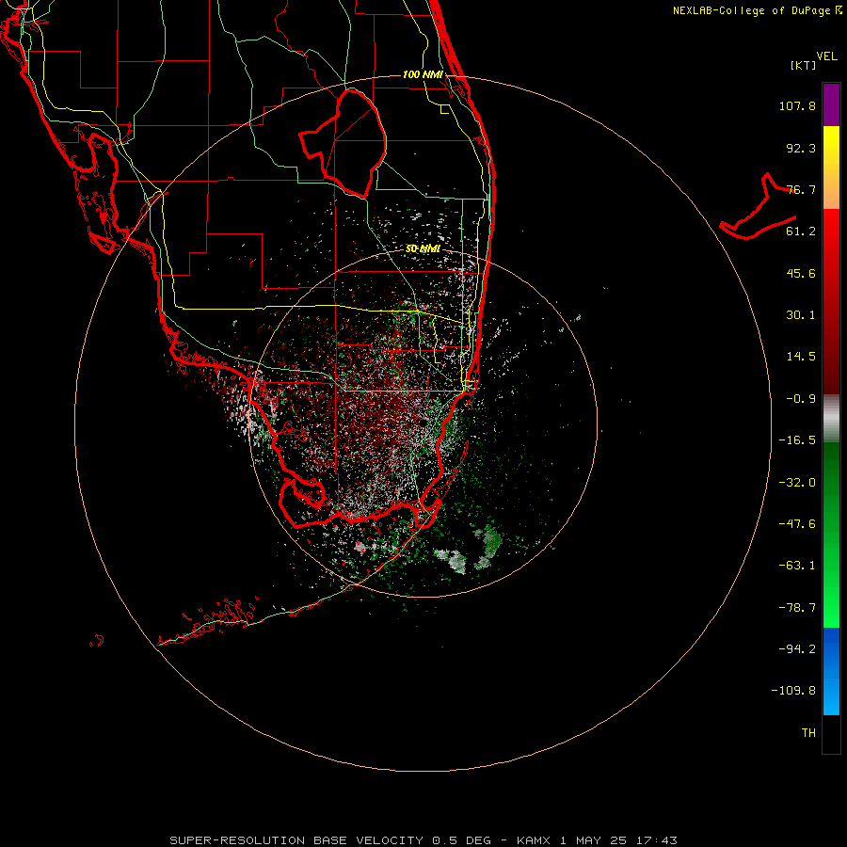
Task: Click the -47.6 velocity scale value
Action: point(797,524)
